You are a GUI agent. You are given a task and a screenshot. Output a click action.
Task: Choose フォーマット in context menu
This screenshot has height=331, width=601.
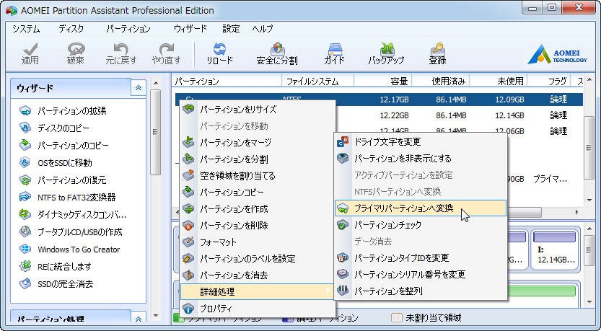pos(258,242)
